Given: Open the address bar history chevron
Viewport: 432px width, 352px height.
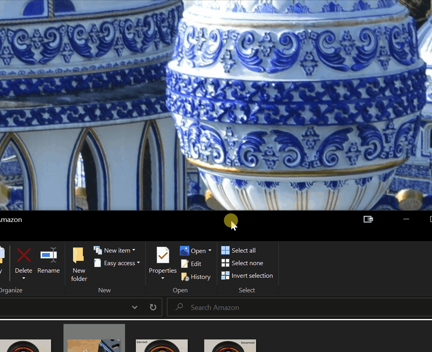Looking at the screenshot, I should (x=135, y=307).
